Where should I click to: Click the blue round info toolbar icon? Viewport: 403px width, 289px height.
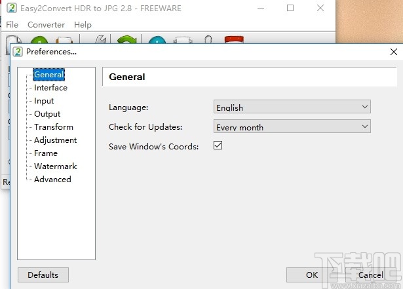click(157, 40)
